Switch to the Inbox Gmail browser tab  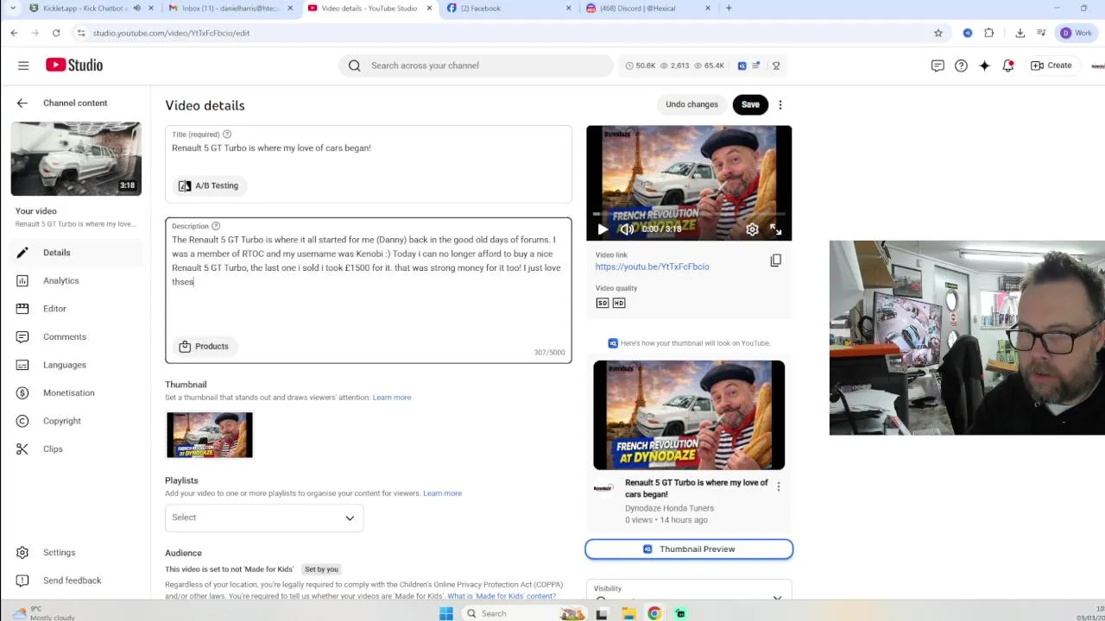tap(231, 9)
